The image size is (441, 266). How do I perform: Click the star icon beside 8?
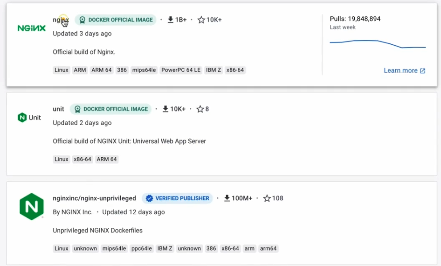200,109
